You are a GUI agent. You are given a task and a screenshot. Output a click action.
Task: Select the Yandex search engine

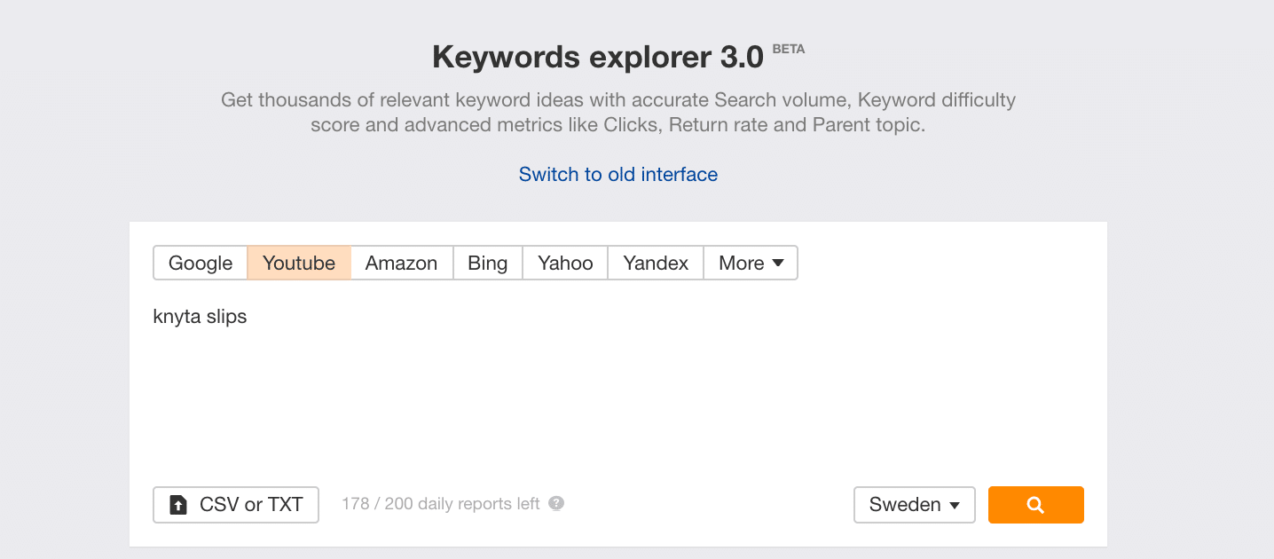tap(656, 263)
